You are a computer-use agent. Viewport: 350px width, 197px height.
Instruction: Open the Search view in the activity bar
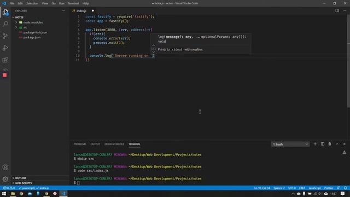[5, 24]
